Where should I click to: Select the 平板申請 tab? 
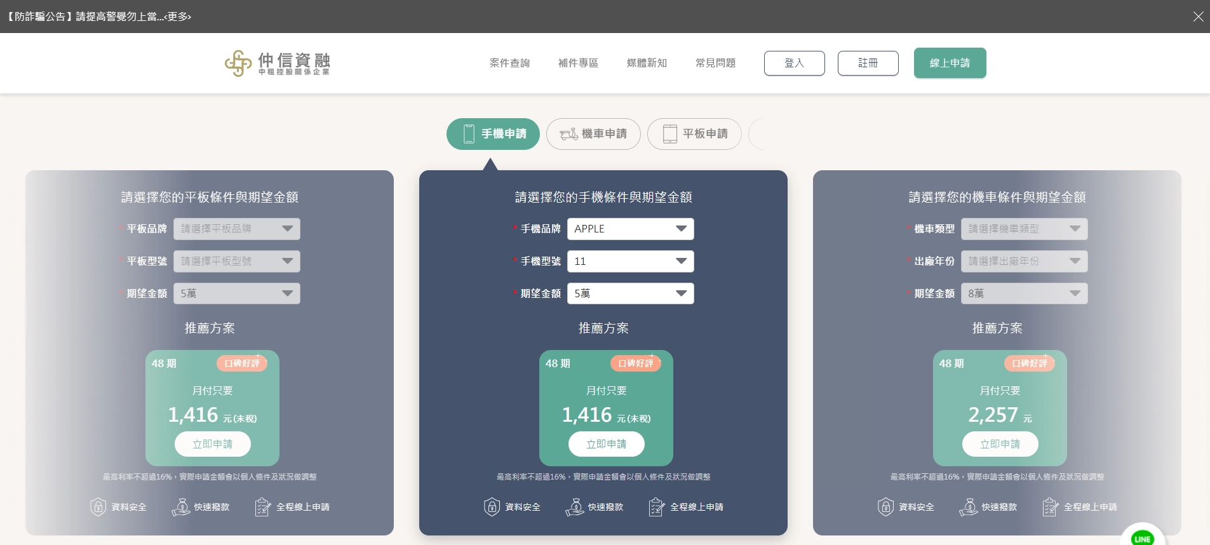(694, 134)
